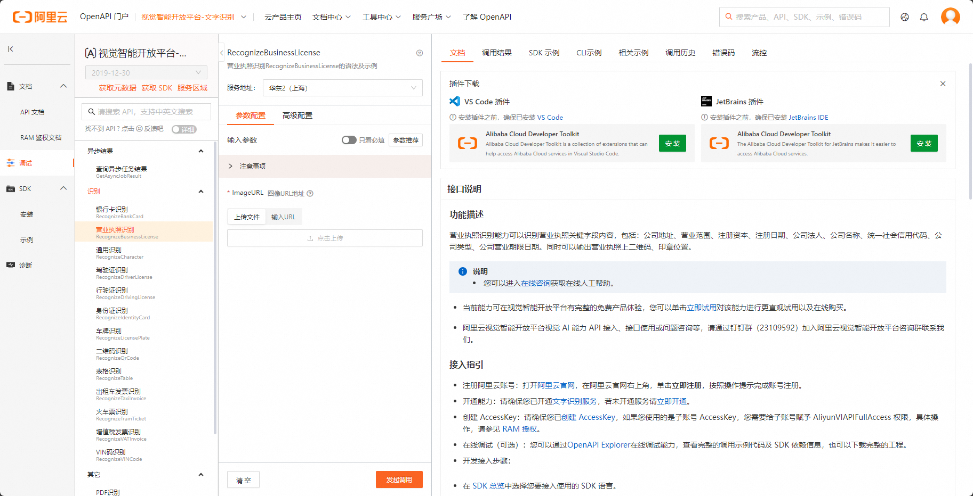Click the 获取元数据 link

(x=118, y=88)
